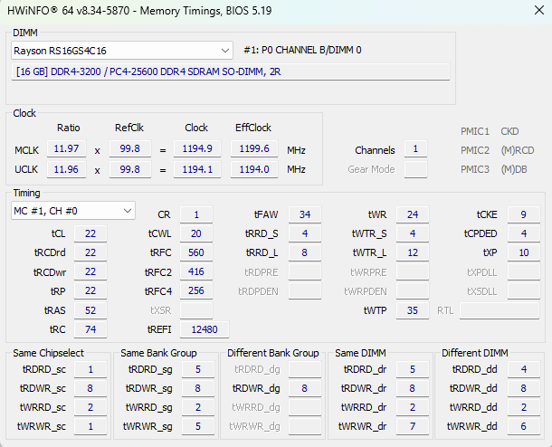Image resolution: width=552 pixels, height=447 pixels.
Task: Select the tWRWR_dr value 7
Action: [413, 426]
